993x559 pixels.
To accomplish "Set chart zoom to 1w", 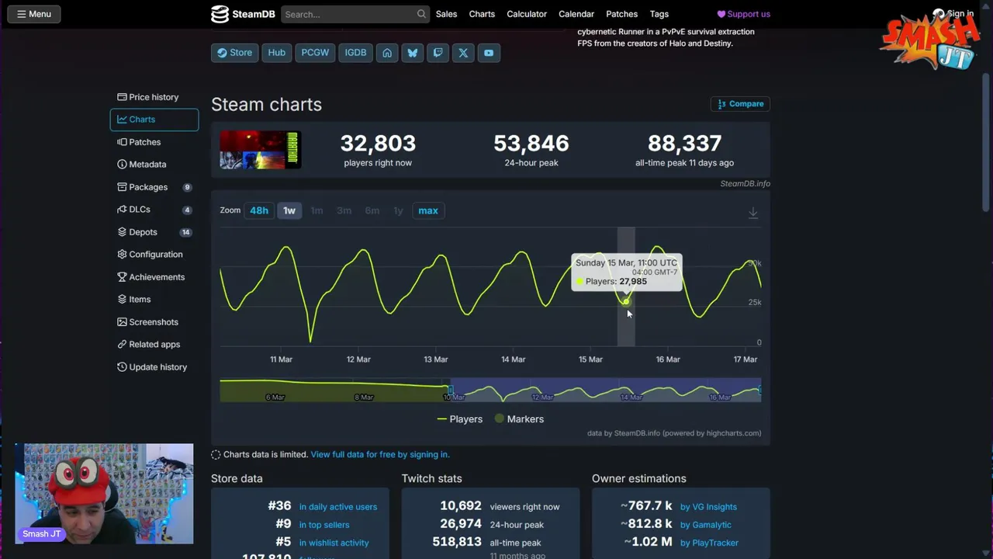I will coord(289,210).
